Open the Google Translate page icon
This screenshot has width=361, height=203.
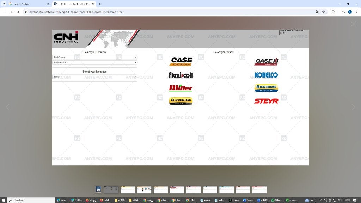pyautogui.click(x=317, y=12)
